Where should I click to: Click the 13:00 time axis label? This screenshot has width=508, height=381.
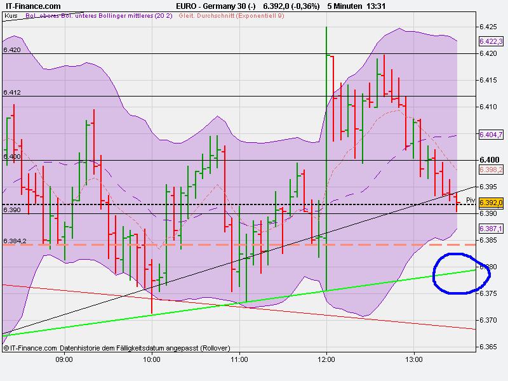pyautogui.click(x=415, y=358)
